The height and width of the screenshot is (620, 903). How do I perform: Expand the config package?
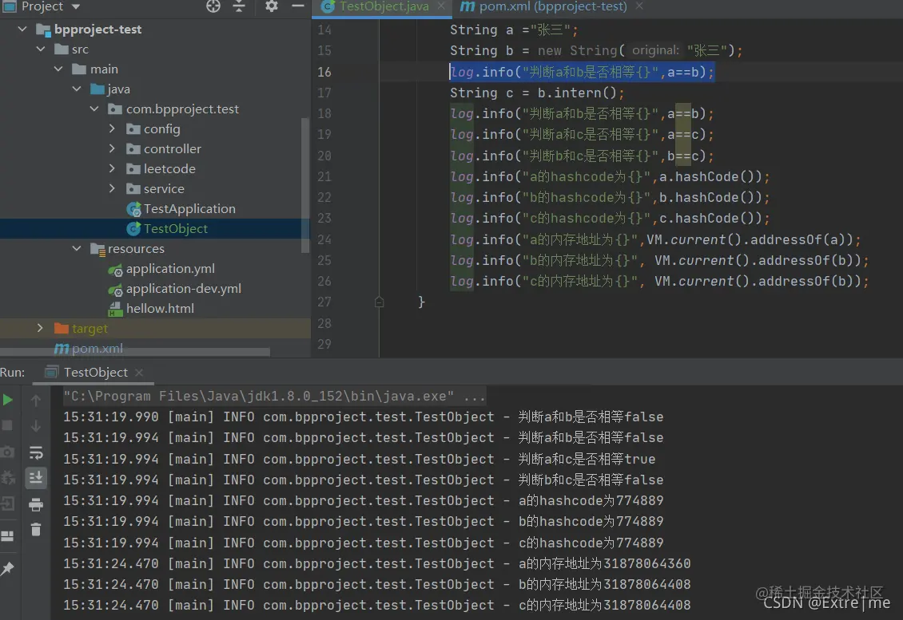tap(113, 128)
